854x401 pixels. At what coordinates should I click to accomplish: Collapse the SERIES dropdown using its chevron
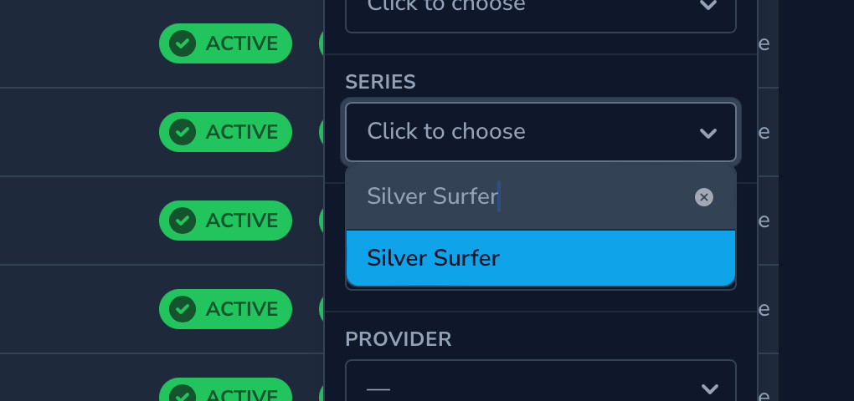(708, 133)
